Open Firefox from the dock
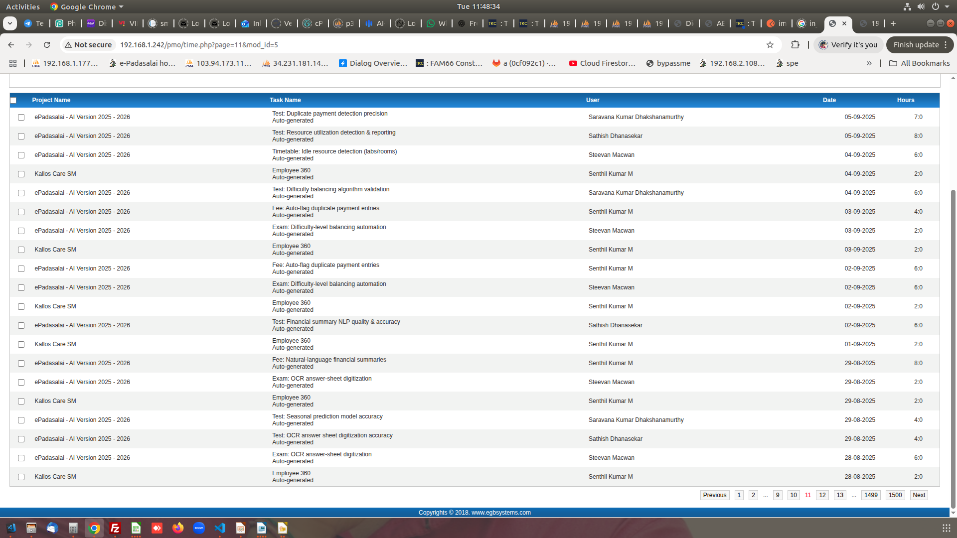Screen dimensions: 957x538 tap(178, 528)
